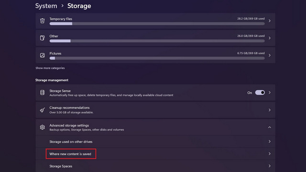Turn off the Storage Sense toggle
This screenshot has width=306, height=172.
point(260,93)
